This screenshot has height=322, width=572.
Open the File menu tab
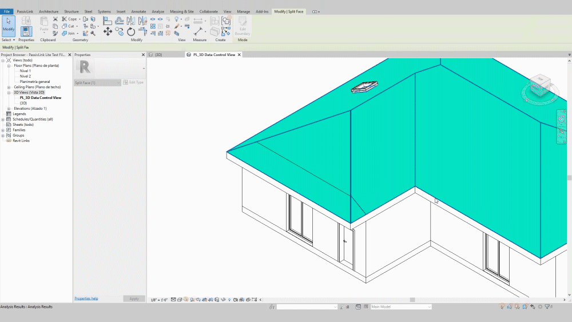[7, 11]
